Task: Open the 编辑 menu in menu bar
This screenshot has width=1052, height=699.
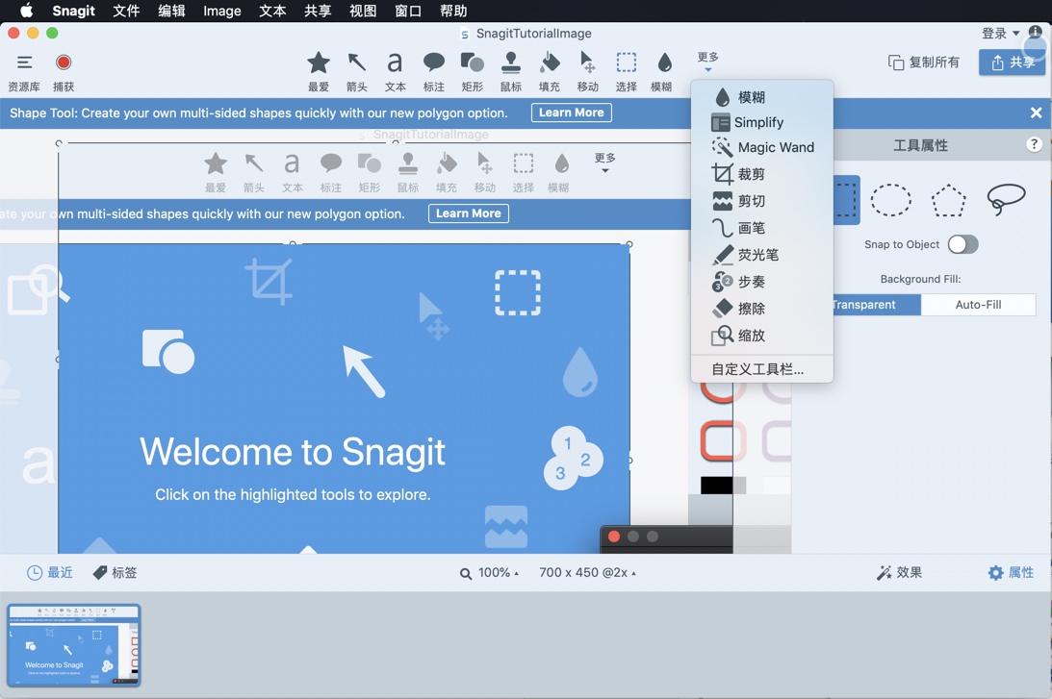Action: point(171,11)
